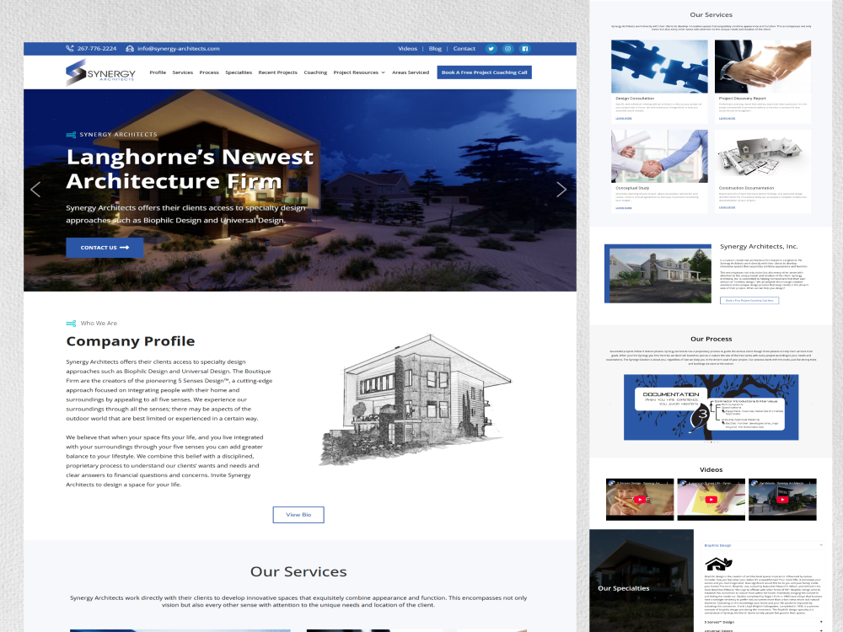Click the Twitter icon in top bar
The image size is (843, 632).
coord(491,49)
